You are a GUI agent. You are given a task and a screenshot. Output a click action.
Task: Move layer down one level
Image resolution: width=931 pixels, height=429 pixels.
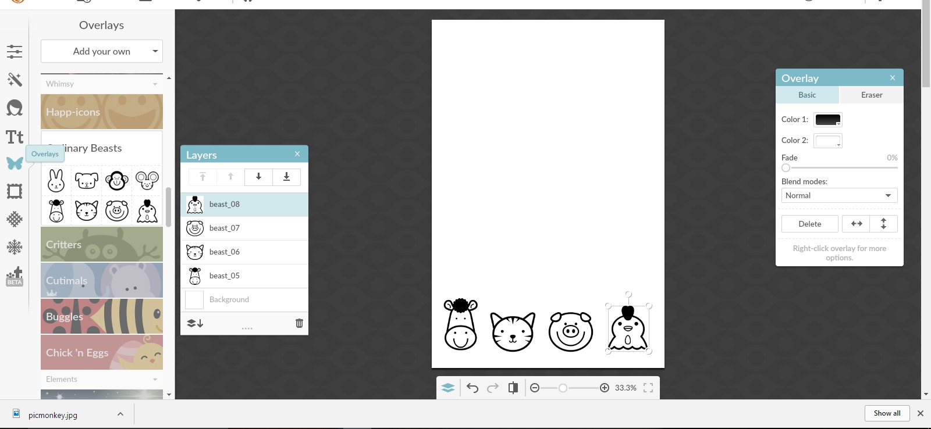pyautogui.click(x=258, y=177)
